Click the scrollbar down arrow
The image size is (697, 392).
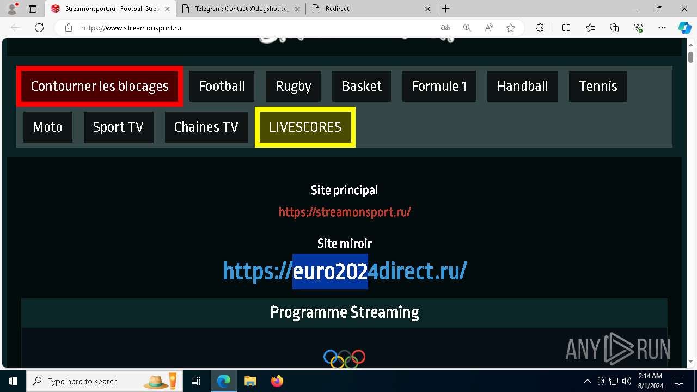point(690,361)
